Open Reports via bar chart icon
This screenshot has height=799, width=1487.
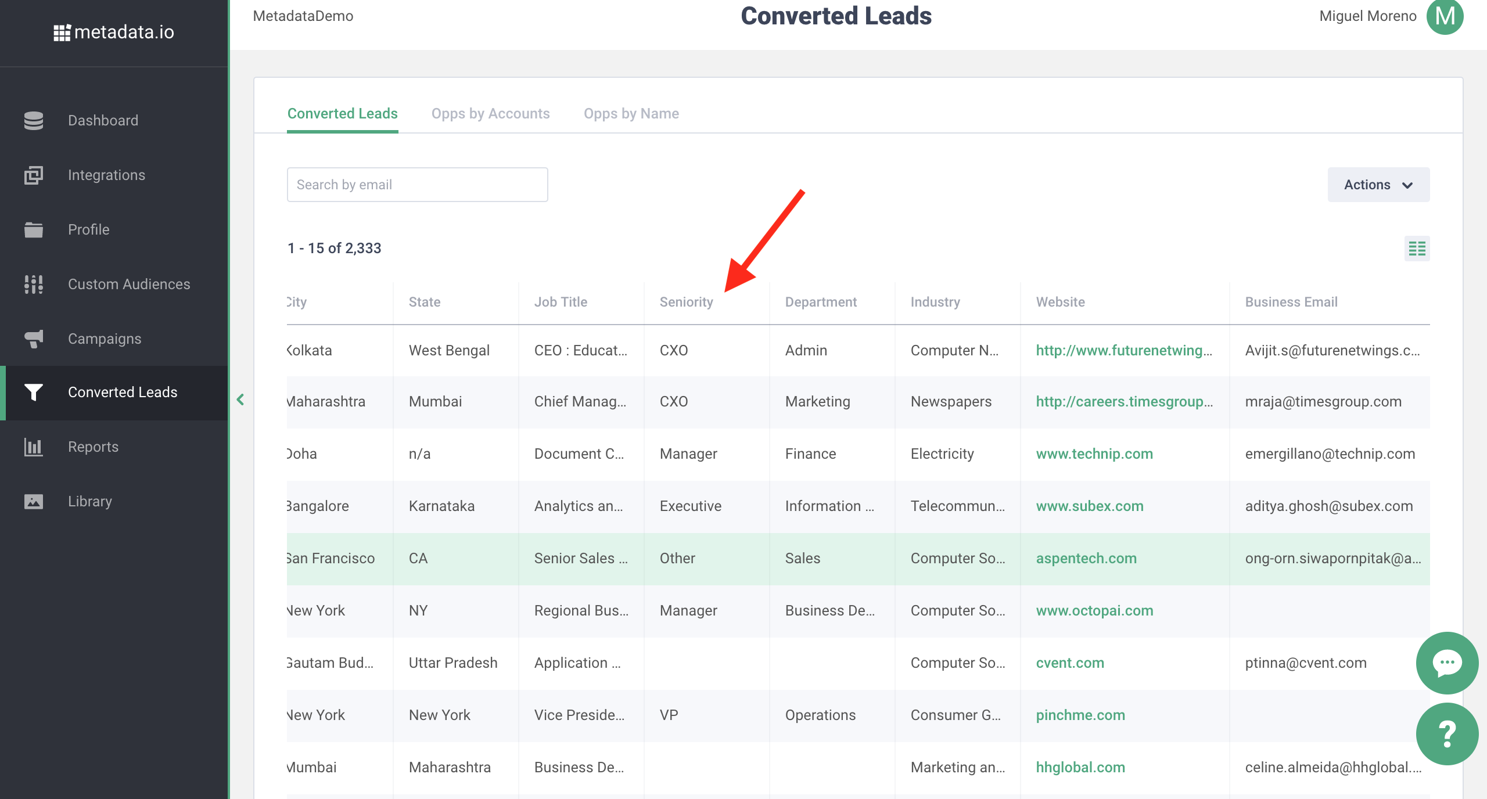tap(34, 447)
